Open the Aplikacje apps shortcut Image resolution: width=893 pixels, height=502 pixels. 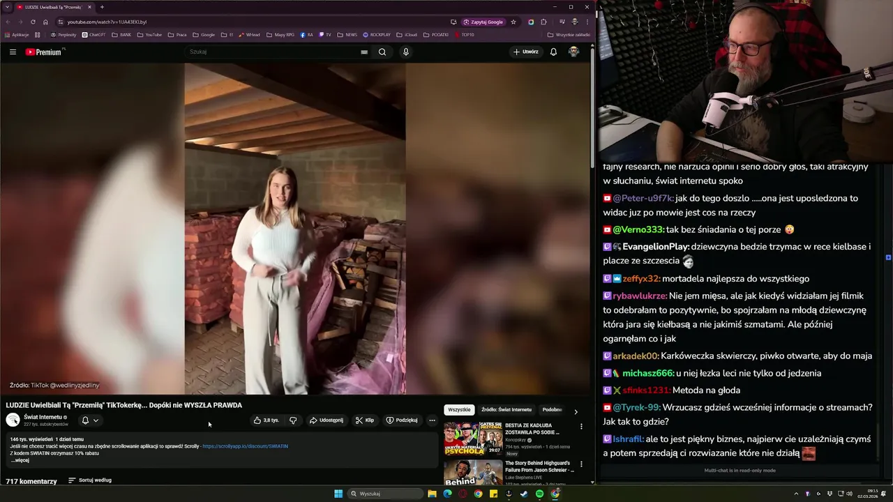click(x=17, y=35)
